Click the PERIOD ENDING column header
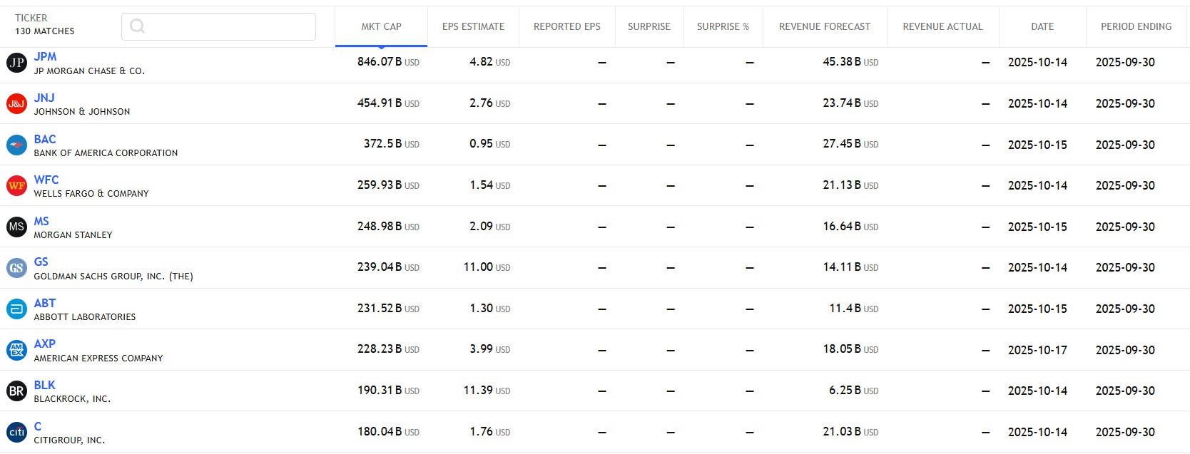Viewport: 1190px width, 454px height. (x=1136, y=27)
